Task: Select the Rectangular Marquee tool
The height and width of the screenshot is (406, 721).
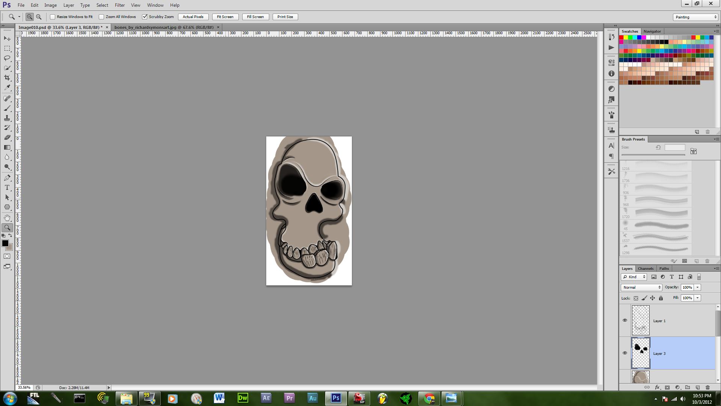Action: pos(7,48)
